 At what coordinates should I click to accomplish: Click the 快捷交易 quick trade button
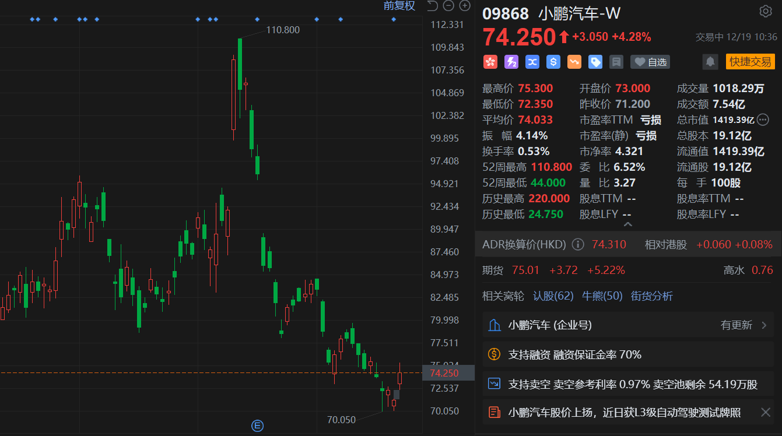(x=750, y=62)
